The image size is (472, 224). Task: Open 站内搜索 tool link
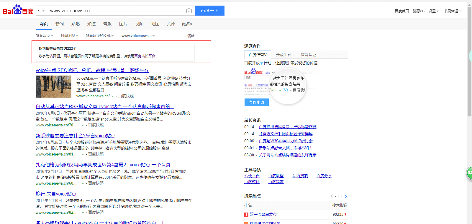[x=300, y=176]
